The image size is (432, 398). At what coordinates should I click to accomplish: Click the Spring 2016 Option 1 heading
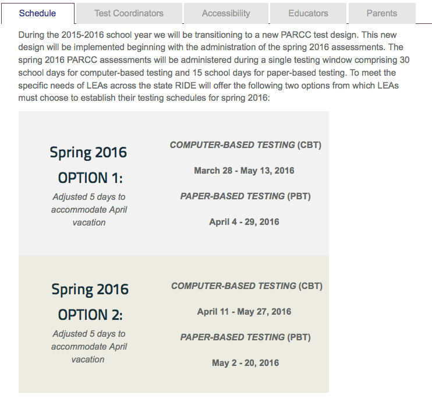click(x=88, y=152)
